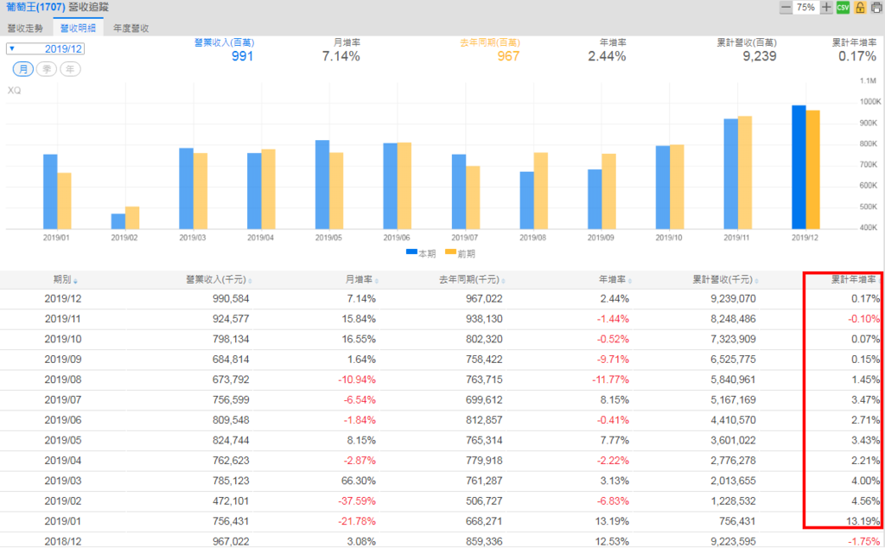Select the 季 quarterly view toggle

pos(47,69)
